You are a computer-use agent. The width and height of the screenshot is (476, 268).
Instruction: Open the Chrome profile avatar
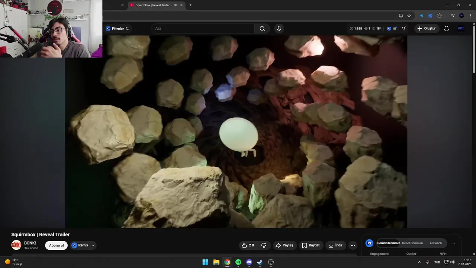(461, 16)
